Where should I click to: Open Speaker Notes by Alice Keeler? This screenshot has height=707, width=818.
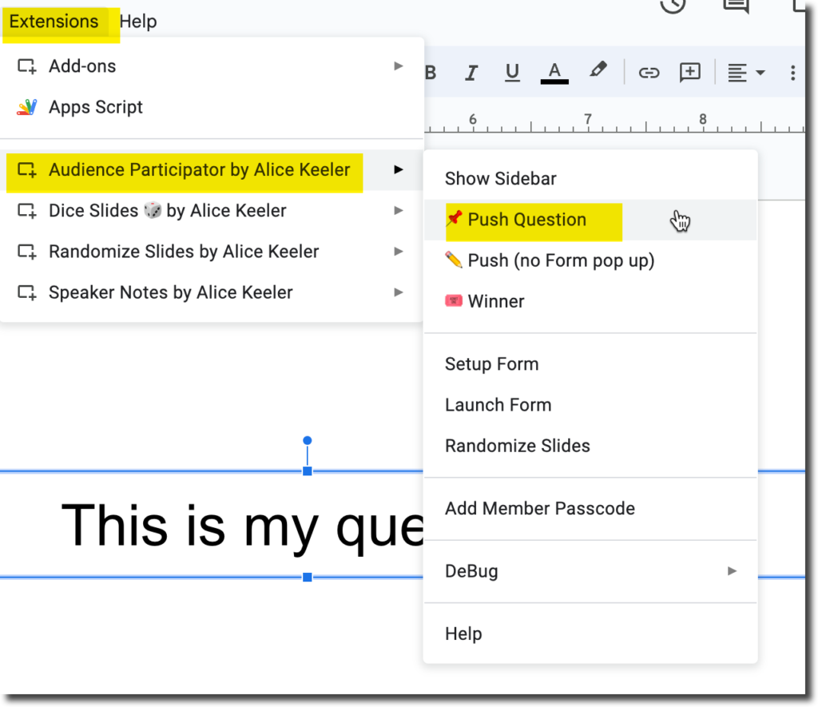pos(211,292)
